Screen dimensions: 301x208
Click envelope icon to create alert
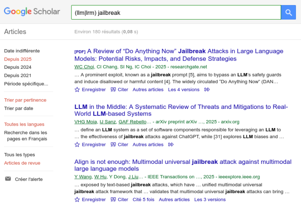[8, 179]
